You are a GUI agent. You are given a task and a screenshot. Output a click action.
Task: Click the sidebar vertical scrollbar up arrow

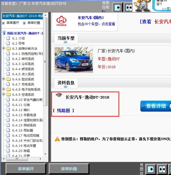pyautogui.click(x=45, y=15)
